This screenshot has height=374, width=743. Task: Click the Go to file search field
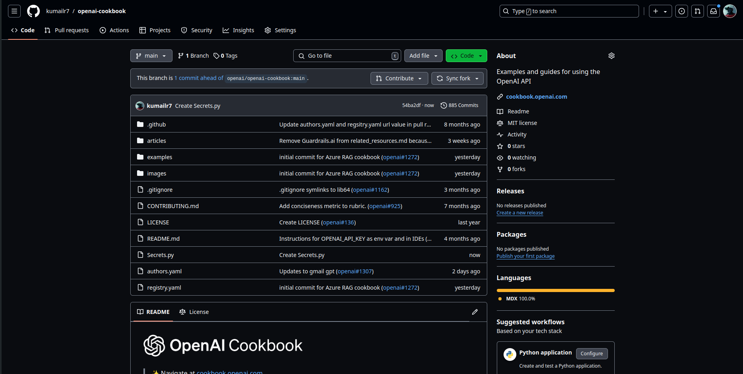coord(347,56)
